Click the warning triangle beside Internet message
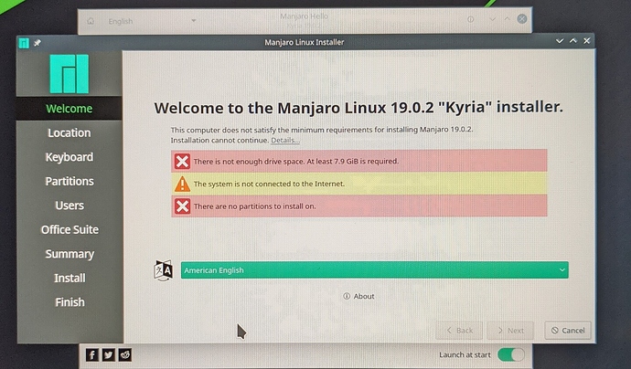The image size is (631, 369). coord(182,184)
